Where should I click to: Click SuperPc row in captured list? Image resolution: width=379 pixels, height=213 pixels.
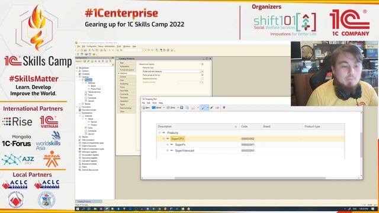click(x=250, y=144)
